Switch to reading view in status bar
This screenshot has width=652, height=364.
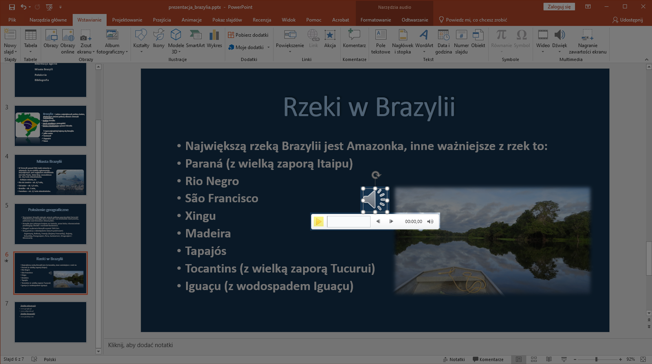click(x=549, y=359)
